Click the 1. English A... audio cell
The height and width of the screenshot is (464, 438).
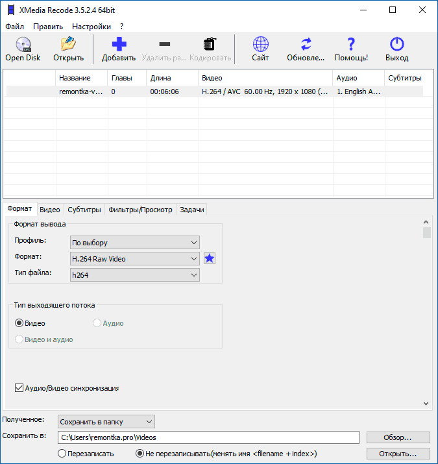point(358,92)
